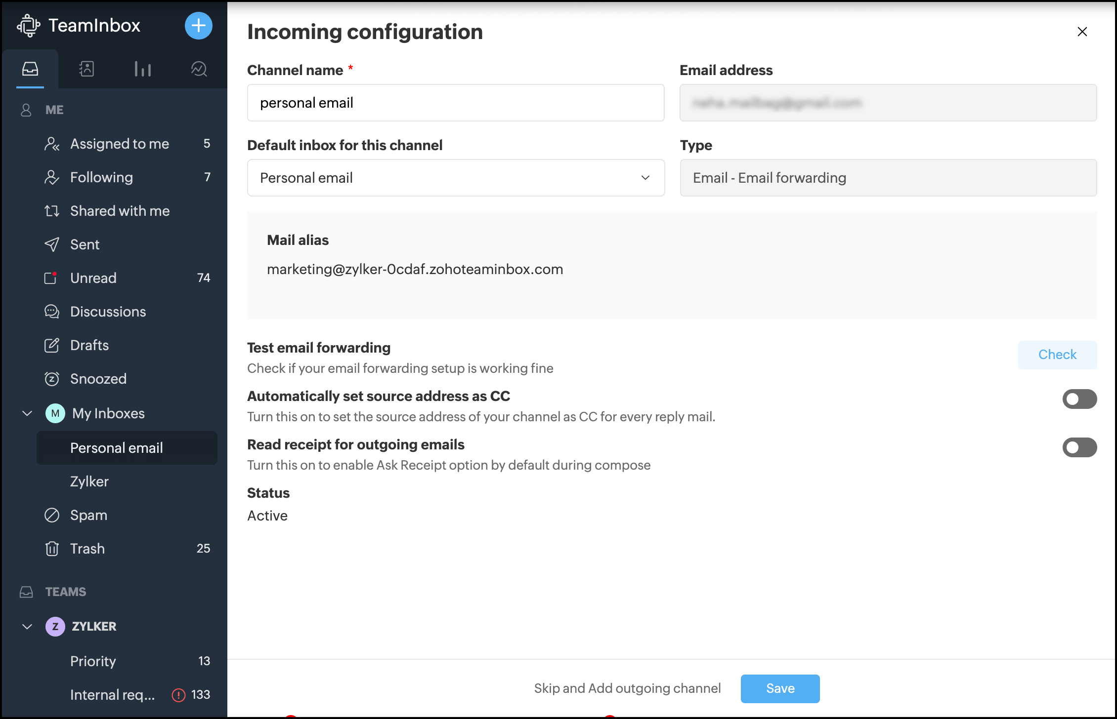Viewport: 1117px width, 719px height.
Task: Click the ZYLKER Z avatar
Action: point(55,627)
